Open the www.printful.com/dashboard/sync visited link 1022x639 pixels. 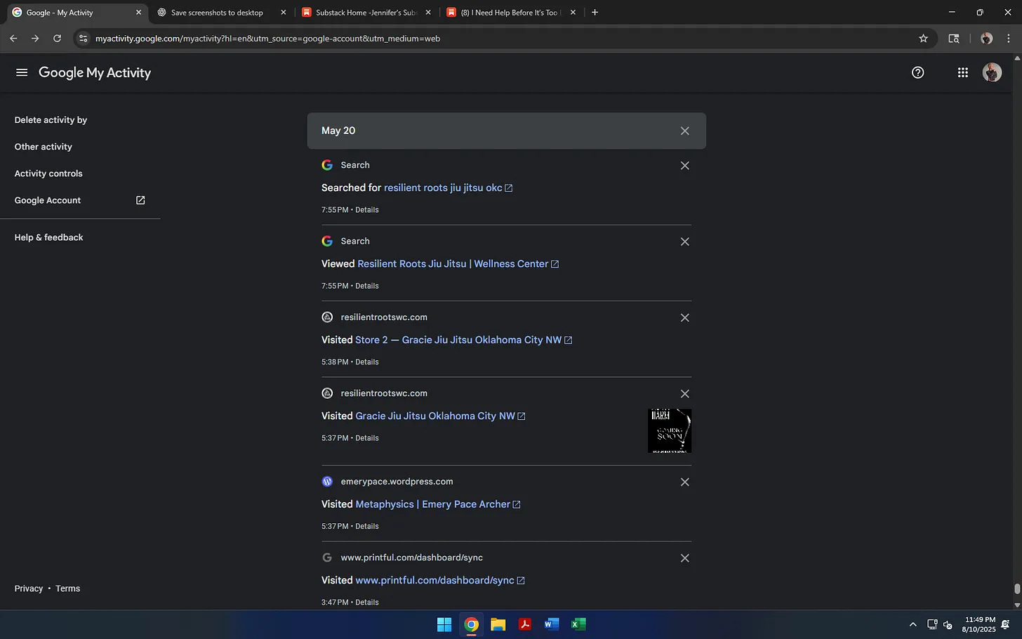pos(434,580)
